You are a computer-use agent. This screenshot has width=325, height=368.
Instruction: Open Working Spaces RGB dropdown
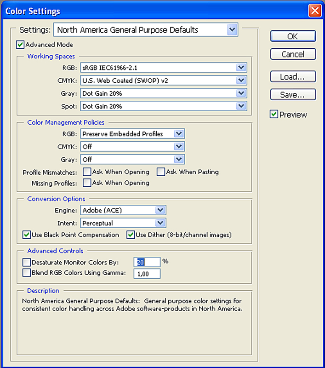(164, 68)
